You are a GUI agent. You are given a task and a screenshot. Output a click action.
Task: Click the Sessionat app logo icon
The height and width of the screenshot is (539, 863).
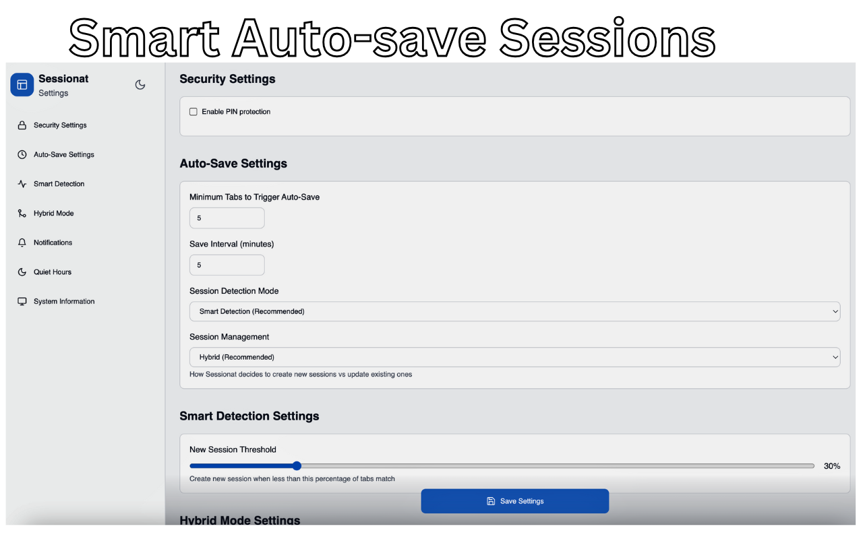click(x=22, y=84)
